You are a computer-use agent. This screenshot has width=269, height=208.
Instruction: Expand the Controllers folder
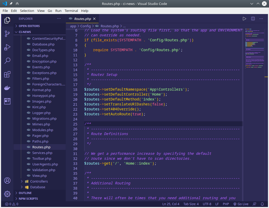(x=39, y=181)
